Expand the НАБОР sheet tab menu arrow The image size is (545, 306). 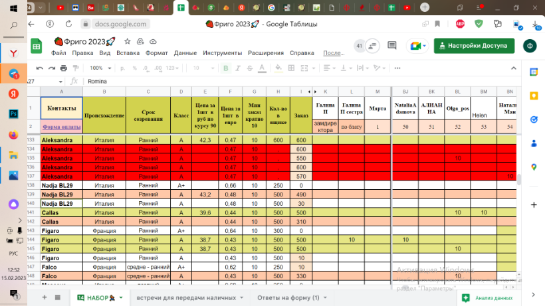(122, 297)
